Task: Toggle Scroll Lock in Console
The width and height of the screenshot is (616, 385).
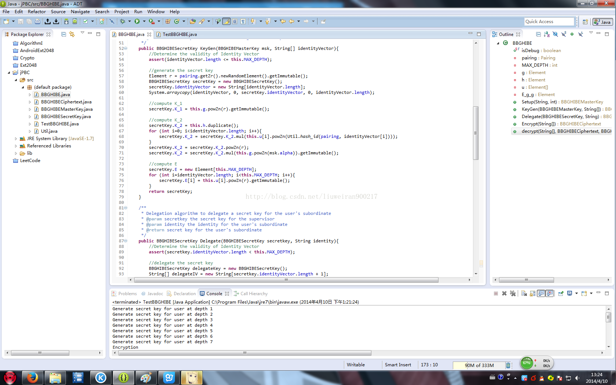Action: (x=532, y=293)
